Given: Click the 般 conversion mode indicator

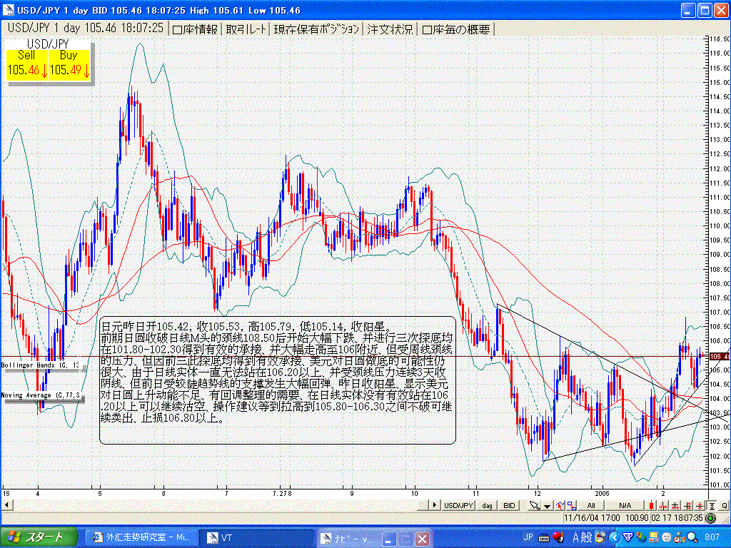Looking at the screenshot, I should (x=587, y=538).
